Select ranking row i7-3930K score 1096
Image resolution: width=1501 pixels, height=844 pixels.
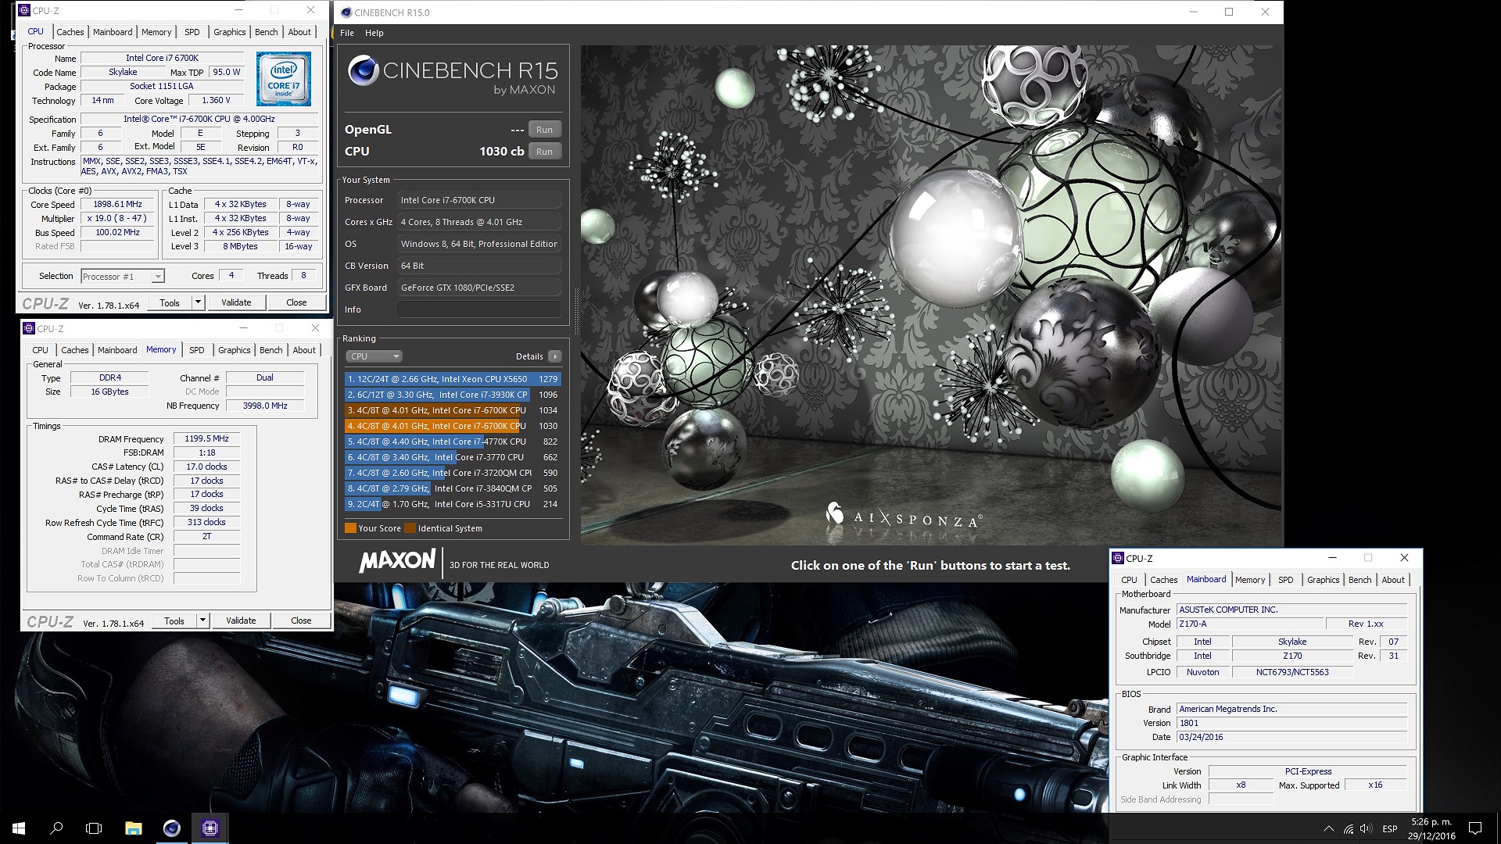[x=453, y=395]
